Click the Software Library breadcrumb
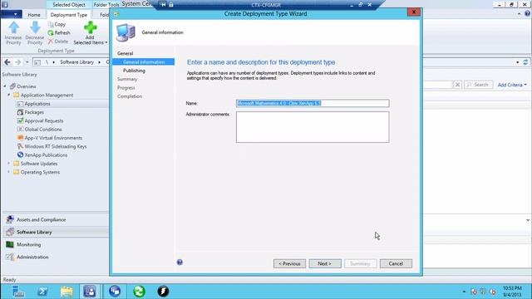532x299 pixels. (76, 62)
